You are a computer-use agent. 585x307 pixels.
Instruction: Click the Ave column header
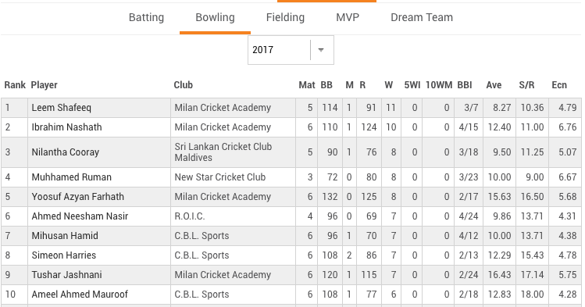tap(494, 85)
